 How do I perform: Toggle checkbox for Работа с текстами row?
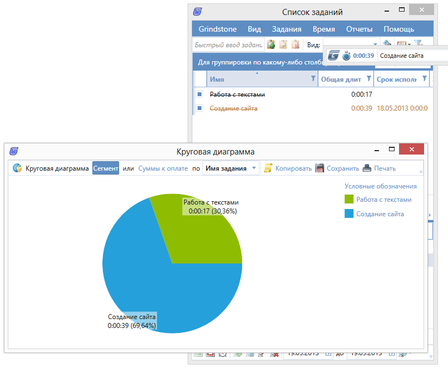point(200,94)
